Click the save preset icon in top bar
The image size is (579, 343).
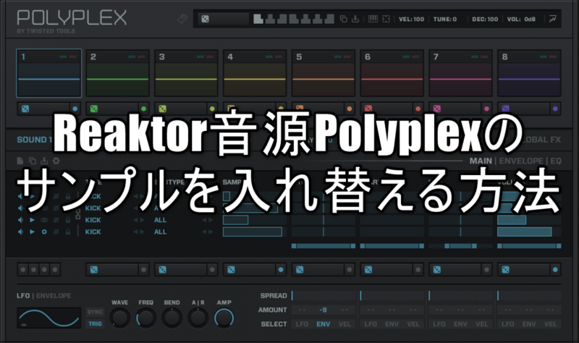click(355, 19)
